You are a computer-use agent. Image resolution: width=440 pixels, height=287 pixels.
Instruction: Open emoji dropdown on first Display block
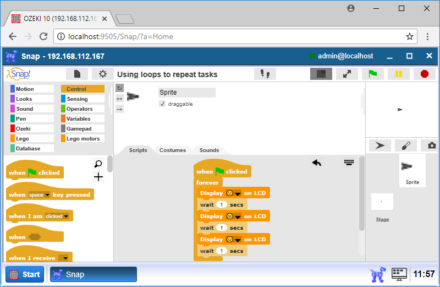pos(238,194)
